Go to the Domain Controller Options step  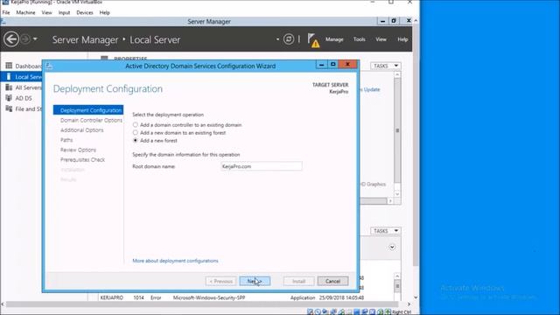click(x=91, y=121)
